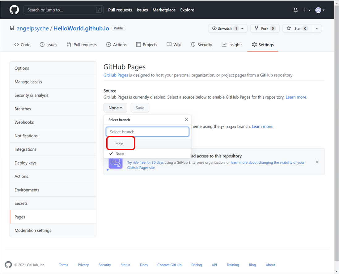Open Deploy keys in settings sidebar
339x274 pixels.
[53, 163]
